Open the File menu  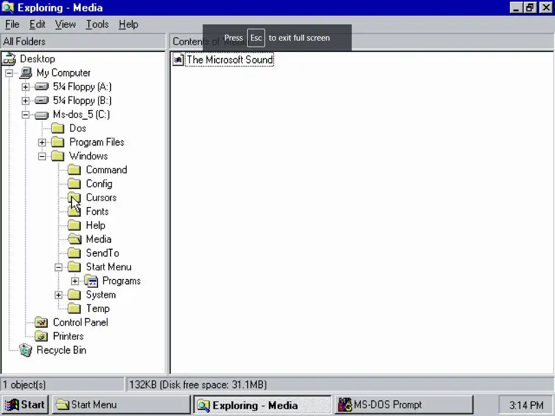(x=12, y=24)
